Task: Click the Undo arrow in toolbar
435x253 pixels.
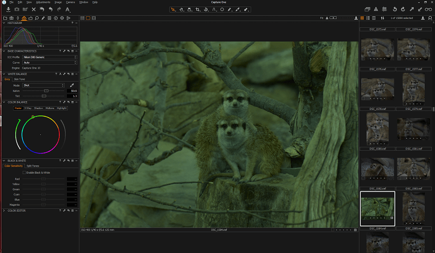Action: coord(51,9)
